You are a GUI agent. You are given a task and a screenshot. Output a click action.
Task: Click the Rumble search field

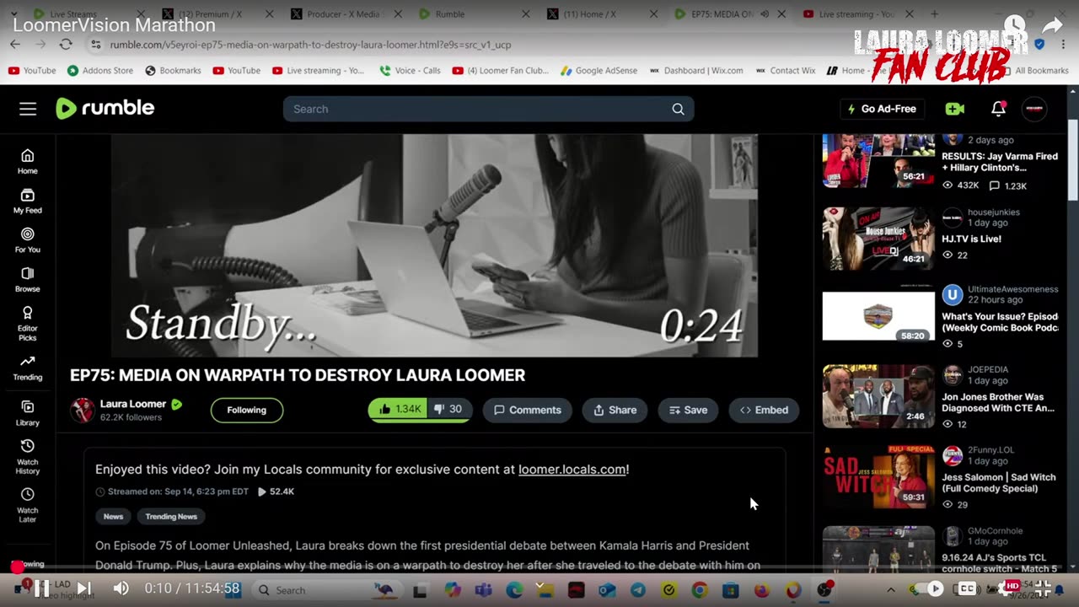[476, 109]
